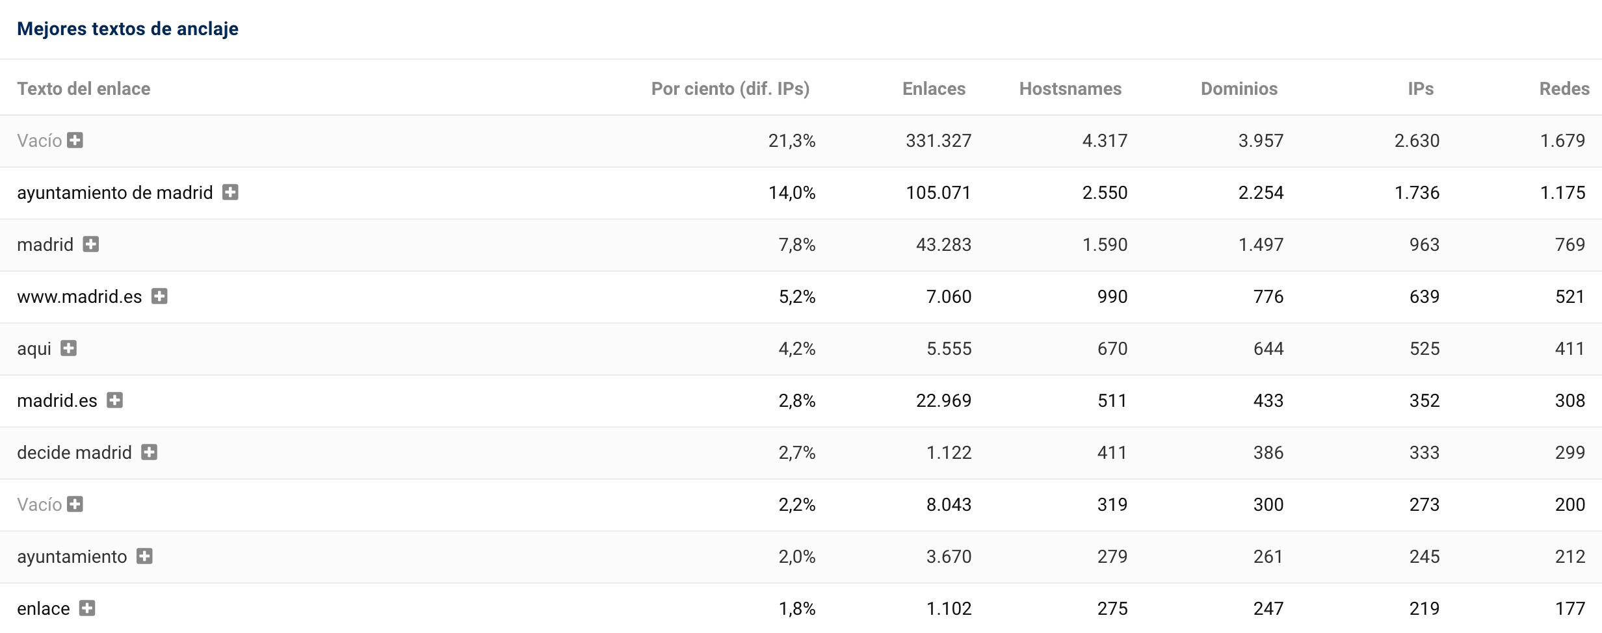The width and height of the screenshot is (1602, 633).
Task: Sort table by Redes column
Action: coord(1564,88)
